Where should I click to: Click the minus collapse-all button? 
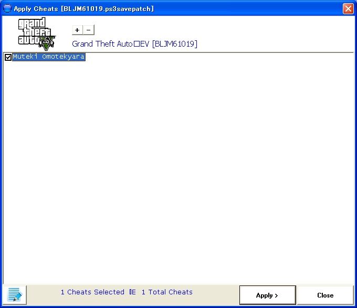click(x=89, y=30)
